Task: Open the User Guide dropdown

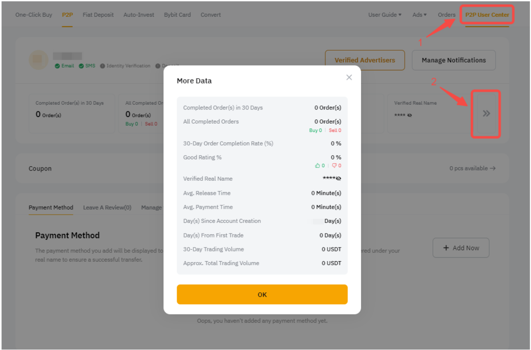Action: [385, 15]
